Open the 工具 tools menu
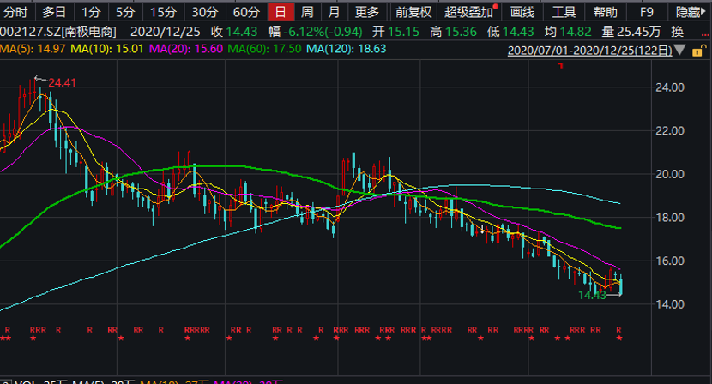The height and width of the screenshot is (384, 712). (564, 12)
